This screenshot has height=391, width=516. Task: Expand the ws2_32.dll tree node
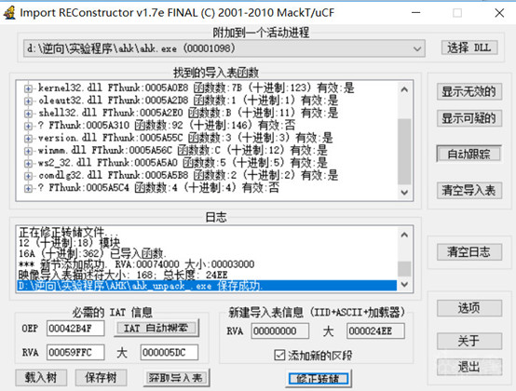[28, 164]
